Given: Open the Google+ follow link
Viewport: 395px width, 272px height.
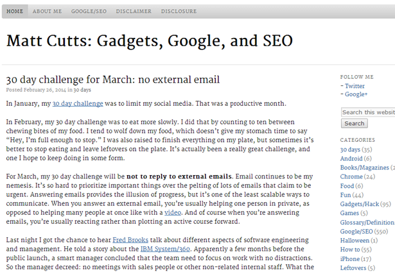Looking at the screenshot, I should pos(356,94).
